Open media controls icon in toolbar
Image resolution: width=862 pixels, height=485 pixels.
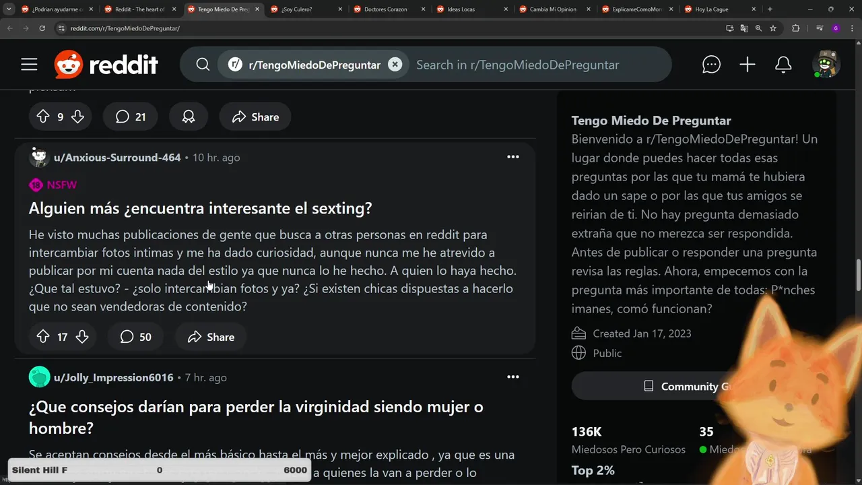tap(820, 28)
